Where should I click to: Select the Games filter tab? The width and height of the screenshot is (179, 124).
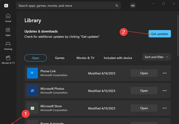click(x=60, y=58)
